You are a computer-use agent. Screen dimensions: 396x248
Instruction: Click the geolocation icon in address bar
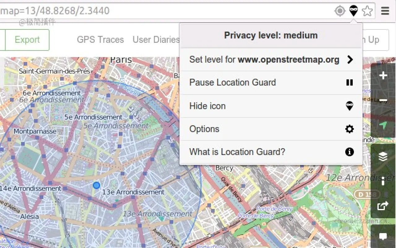coord(339,11)
